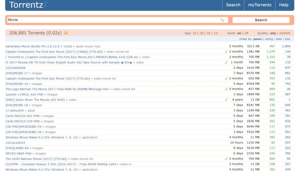Order results by rating
The height and width of the screenshot is (171, 304).
point(268,39)
